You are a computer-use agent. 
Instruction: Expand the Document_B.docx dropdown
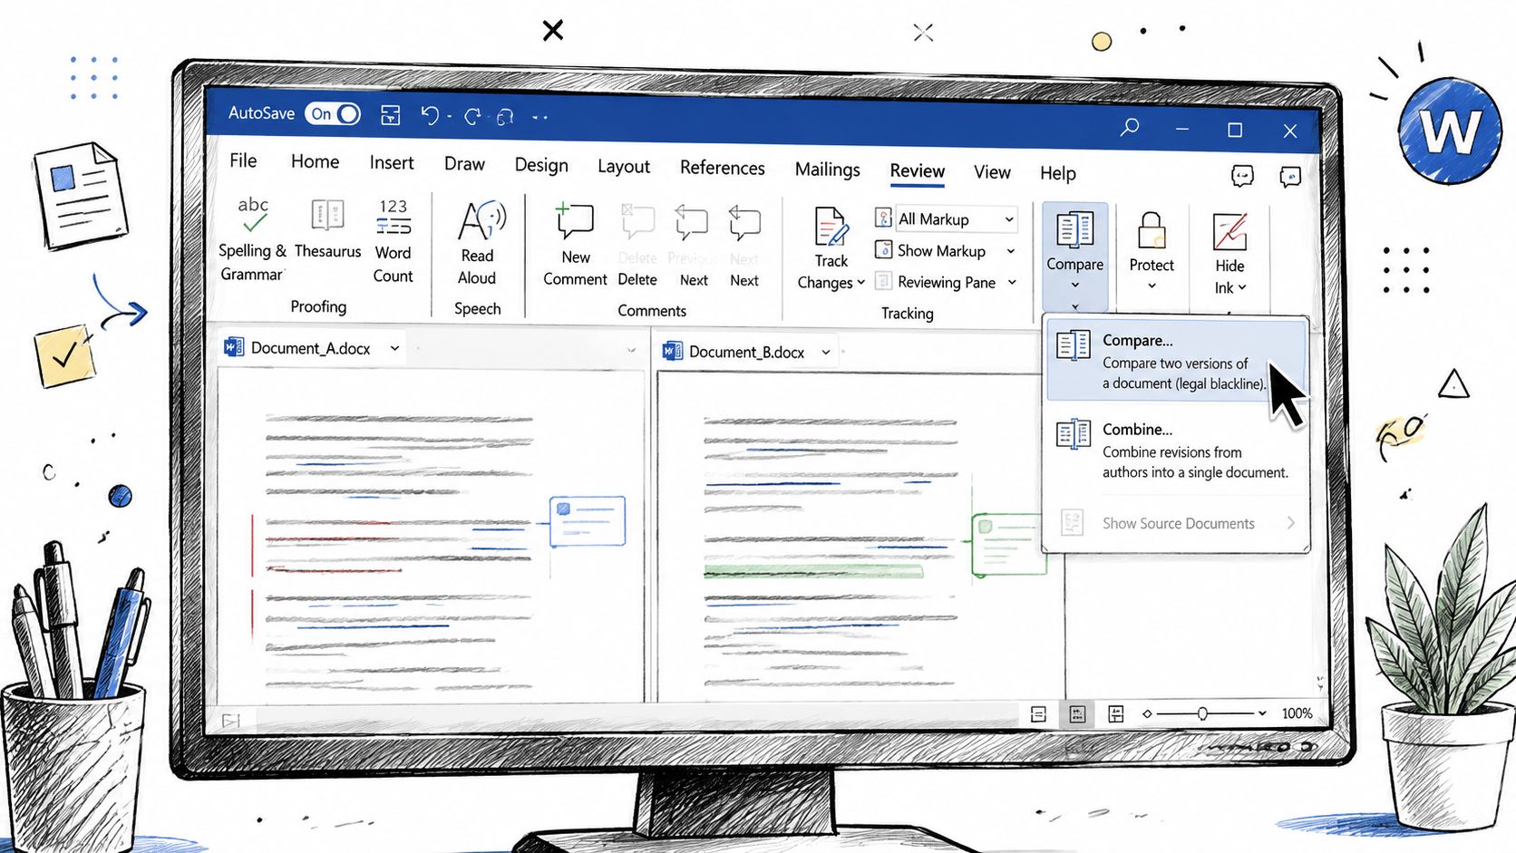826,353
